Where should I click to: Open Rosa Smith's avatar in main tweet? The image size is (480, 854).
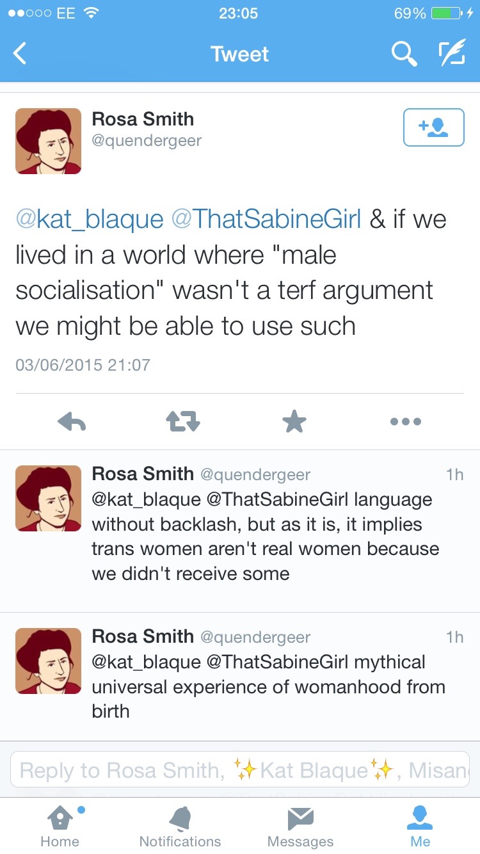49,141
